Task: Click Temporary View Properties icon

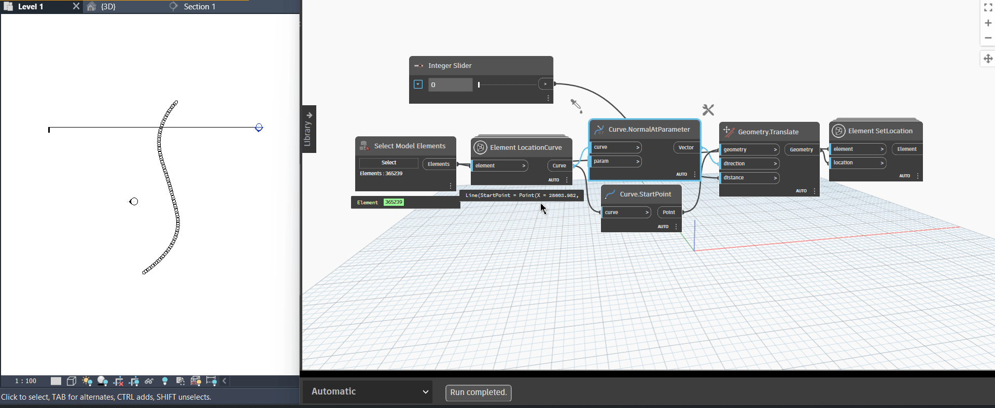Action: [x=180, y=381]
